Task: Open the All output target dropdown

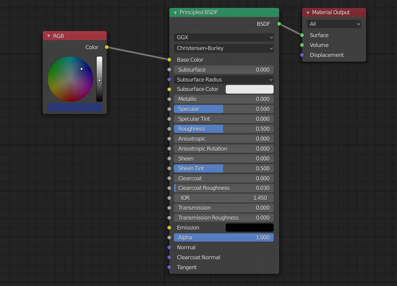Action: click(x=334, y=24)
